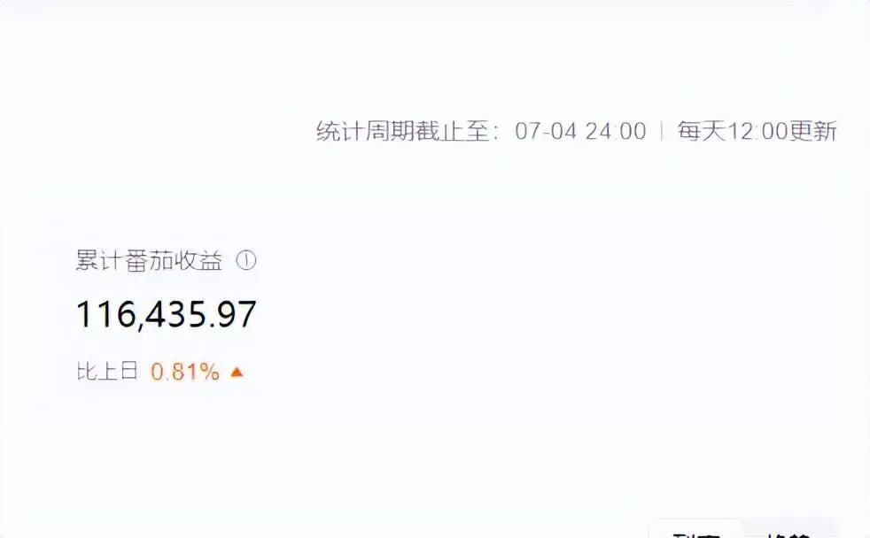This screenshot has height=538, width=870.
Task: Click the 番茄 word in the earnings label
Action: click(x=149, y=260)
